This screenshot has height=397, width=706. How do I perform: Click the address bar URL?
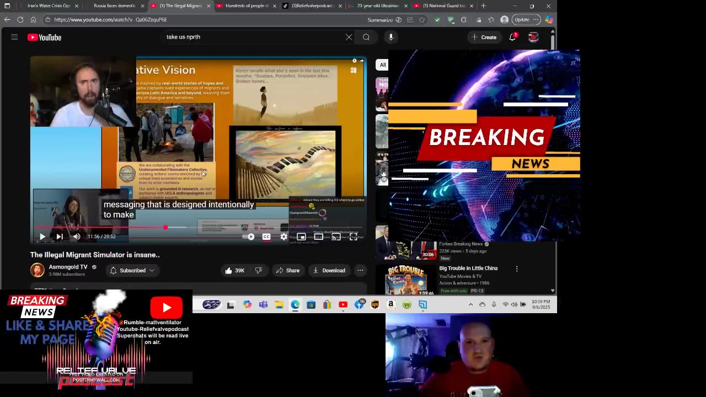click(x=110, y=20)
